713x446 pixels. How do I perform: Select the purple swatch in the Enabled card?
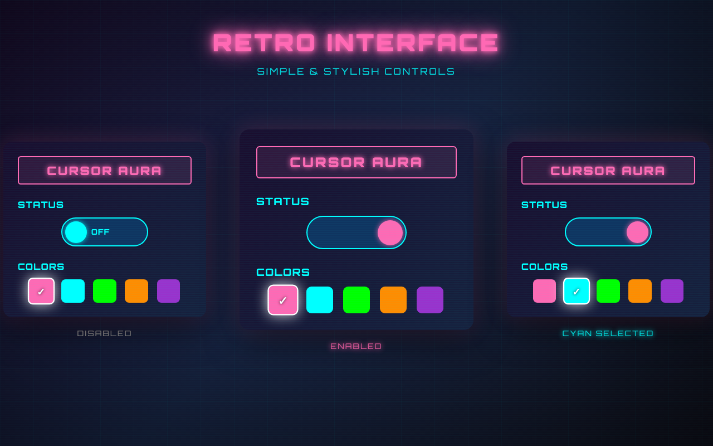[x=429, y=300]
